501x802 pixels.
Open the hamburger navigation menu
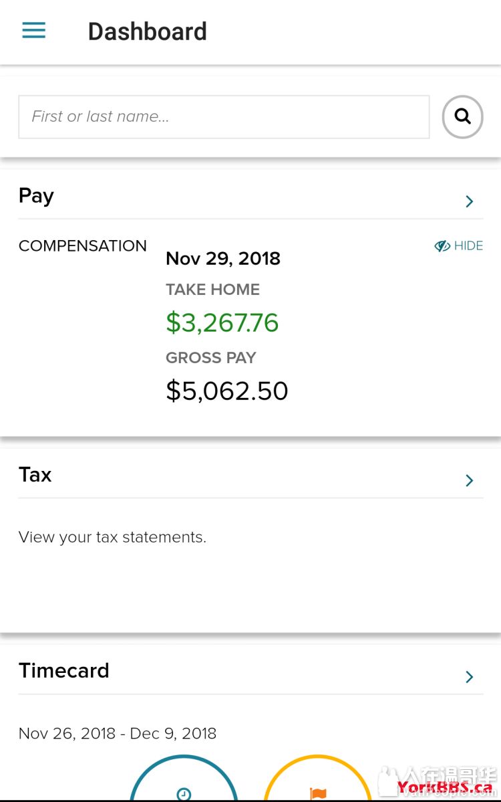pos(34,31)
